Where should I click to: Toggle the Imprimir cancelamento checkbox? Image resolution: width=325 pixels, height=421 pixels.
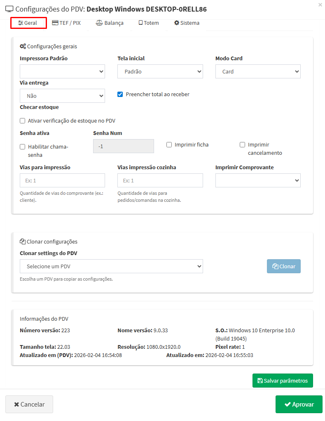[x=242, y=145]
